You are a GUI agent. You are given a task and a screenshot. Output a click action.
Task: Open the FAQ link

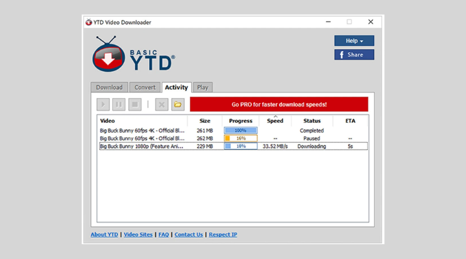click(x=163, y=234)
